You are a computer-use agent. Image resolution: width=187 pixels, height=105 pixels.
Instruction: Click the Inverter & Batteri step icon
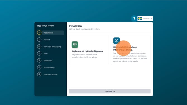tap(39, 74)
